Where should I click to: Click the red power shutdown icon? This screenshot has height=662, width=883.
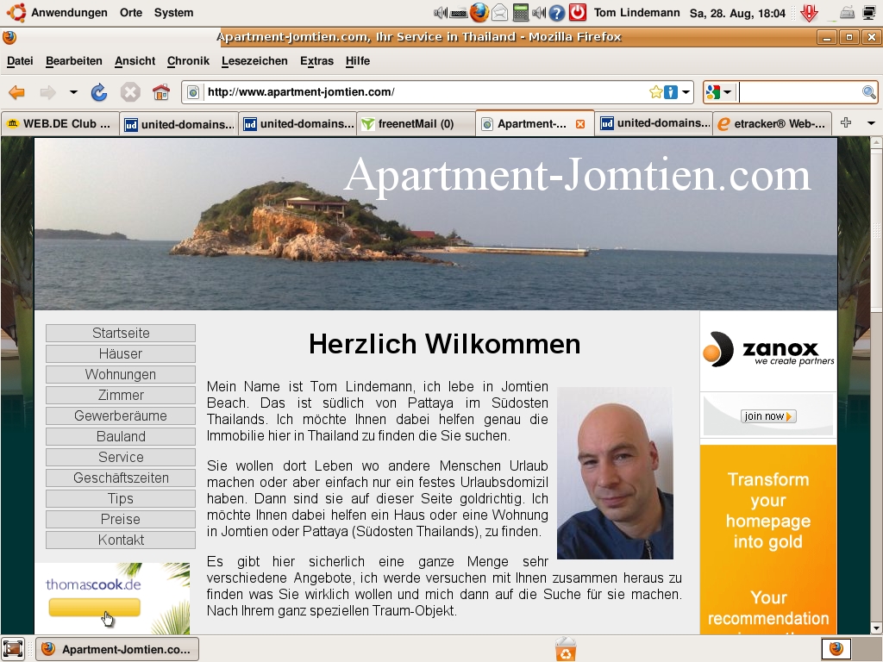(x=578, y=12)
